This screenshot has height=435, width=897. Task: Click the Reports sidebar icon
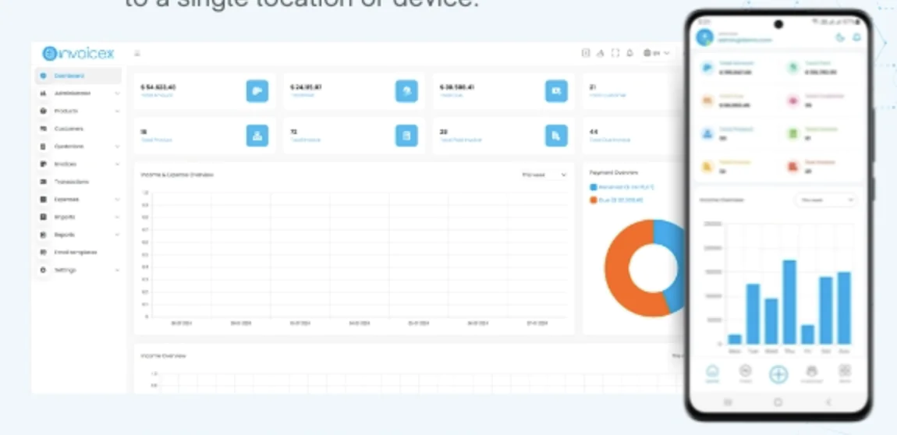click(44, 235)
